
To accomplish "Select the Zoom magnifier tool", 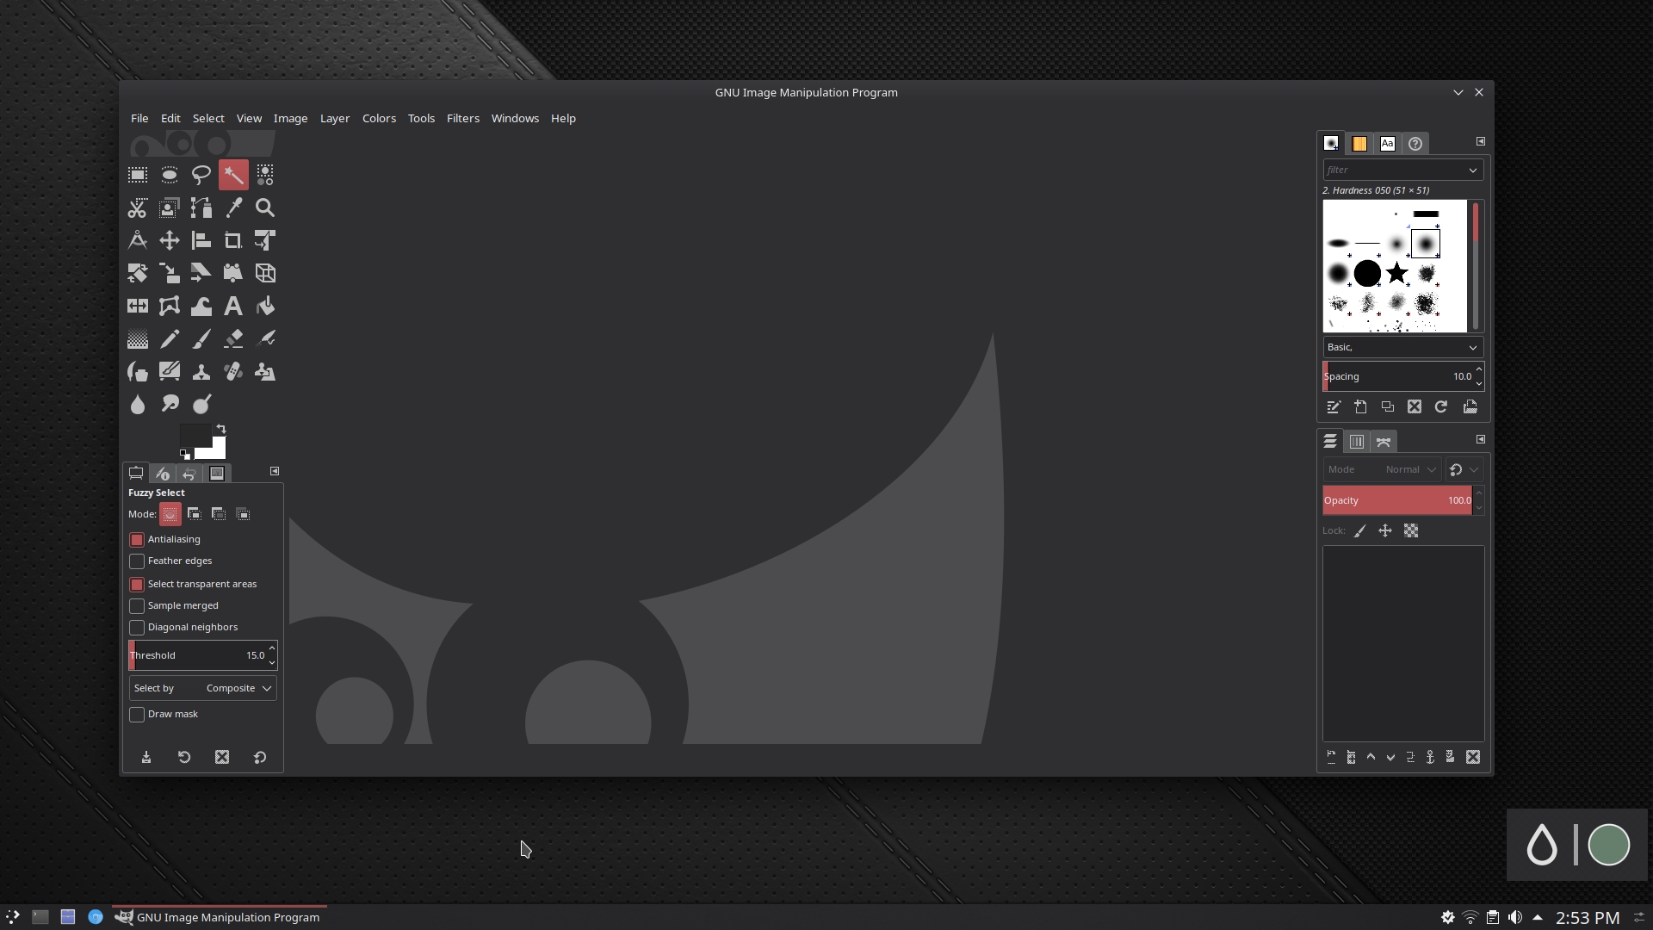I will pos(265,208).
